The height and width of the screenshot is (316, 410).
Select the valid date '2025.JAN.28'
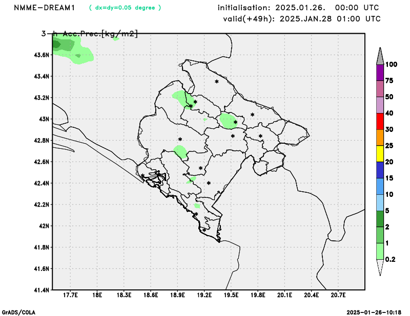pyautogui.click(x=305, y=19)
